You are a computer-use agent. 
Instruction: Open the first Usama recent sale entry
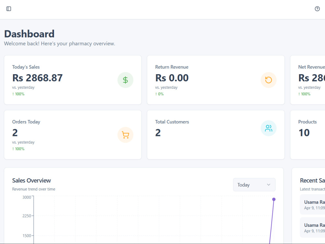[313, 205]
